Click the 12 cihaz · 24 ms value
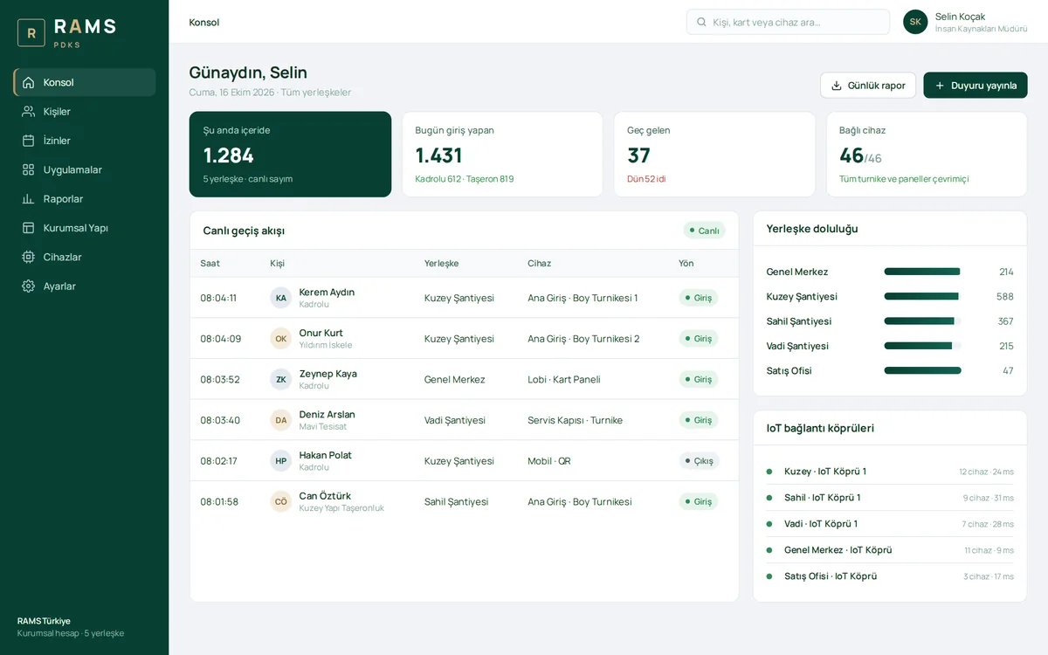1048x655 pixels. click(x=986, y=472)
